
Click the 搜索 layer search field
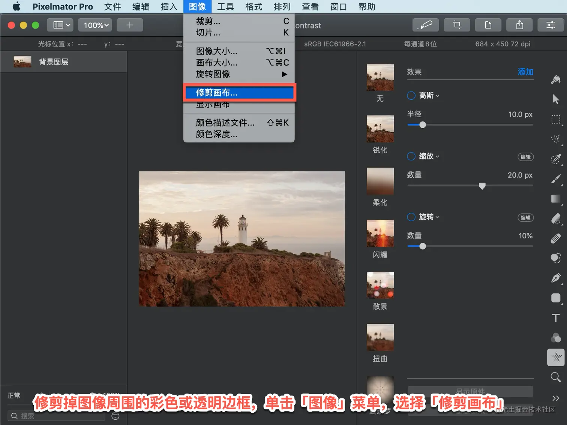click(56, 416)
